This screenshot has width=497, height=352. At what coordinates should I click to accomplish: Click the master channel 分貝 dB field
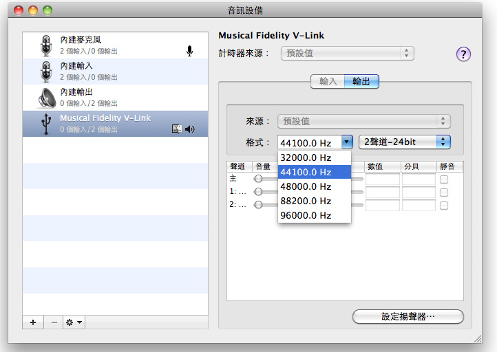(x=419, y=179)
